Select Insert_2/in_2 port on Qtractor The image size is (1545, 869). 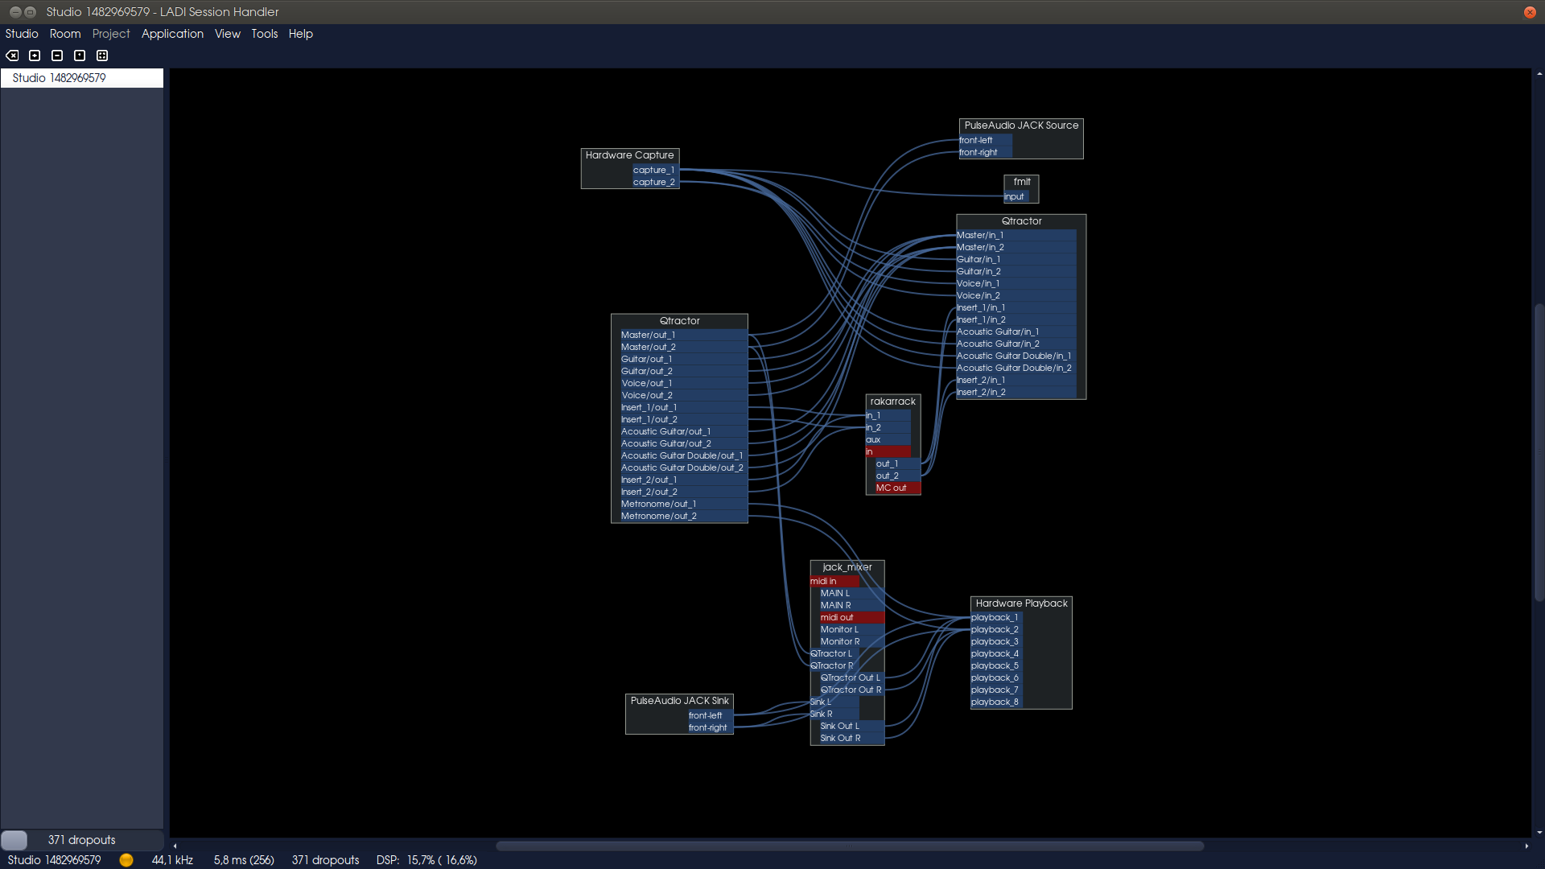click(1016, 392)
